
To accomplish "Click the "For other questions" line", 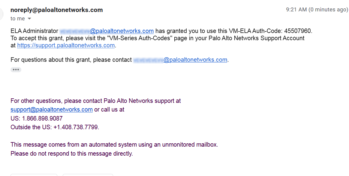I will tap(95, 101).
